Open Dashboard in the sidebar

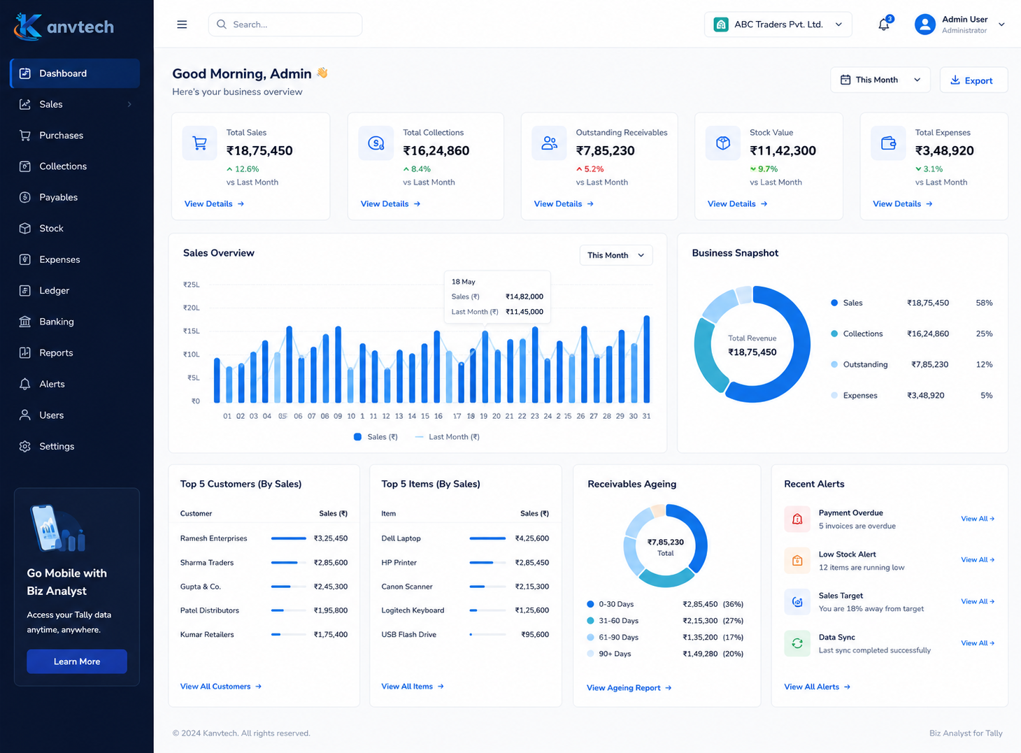[x=75, y=73]
